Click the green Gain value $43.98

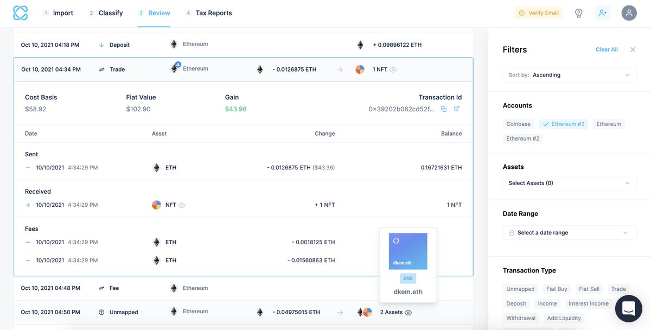pyautogui.click(x=235, y=109)
